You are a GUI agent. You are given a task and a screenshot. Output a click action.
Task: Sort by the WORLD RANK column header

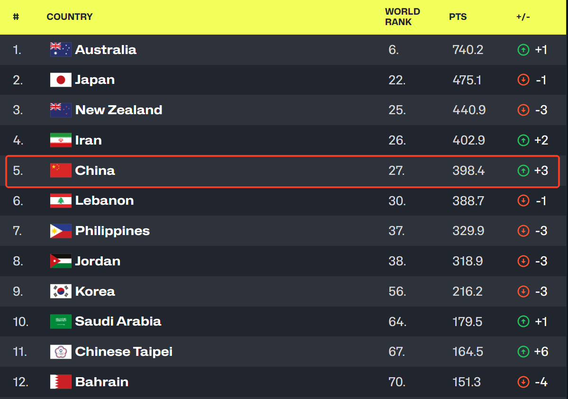402,17
